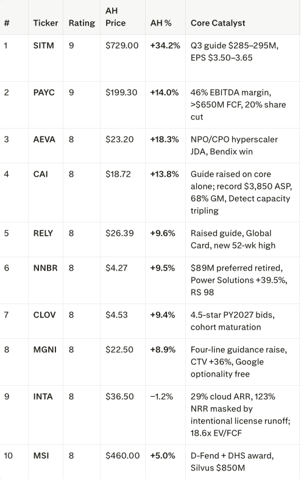Click the −1.2% AH percent value
This screenshot has height=479, width=301.
tap(161, 397)
